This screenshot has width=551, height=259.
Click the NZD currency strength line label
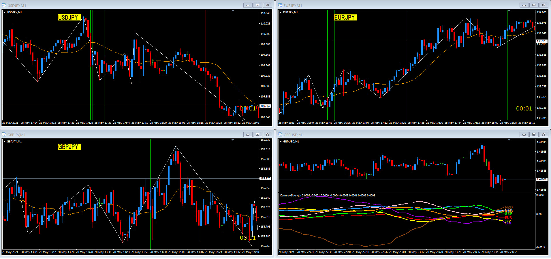coord(509,207)
